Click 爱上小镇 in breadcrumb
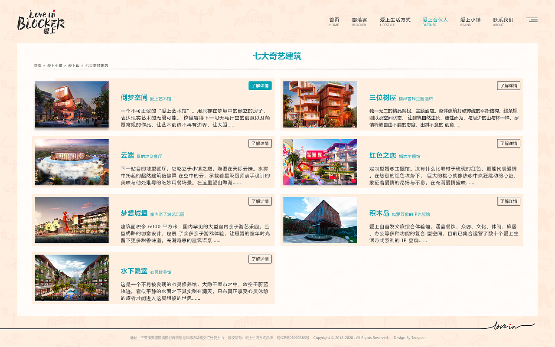Viewport: 555px width, 347px height. pos(55,66)
